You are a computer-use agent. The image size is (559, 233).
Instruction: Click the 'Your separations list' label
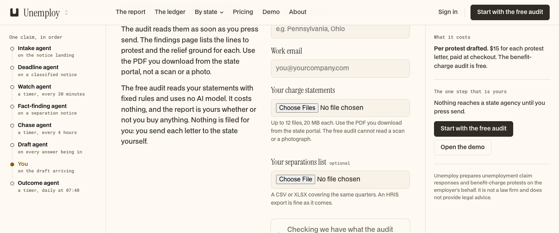[x=299, y=162]
